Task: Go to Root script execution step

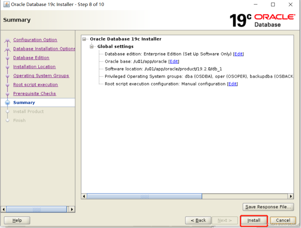Action: click(x=36, y=85)
